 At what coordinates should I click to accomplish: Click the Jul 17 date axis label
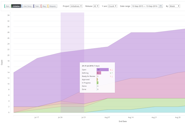point(37,117)
